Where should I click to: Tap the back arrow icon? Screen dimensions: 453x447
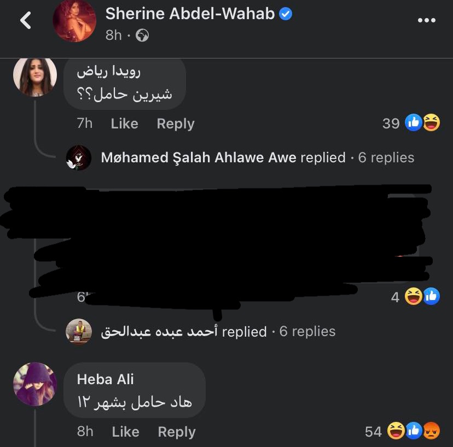(x=26, y=20)
